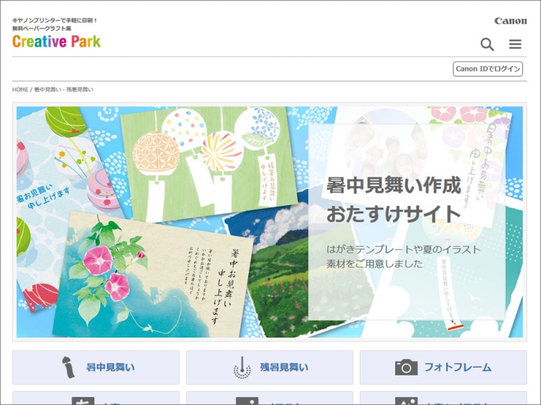Click the Canon IDでログイン login button
This screenshot has height=405, width=541.
[488, 68]
